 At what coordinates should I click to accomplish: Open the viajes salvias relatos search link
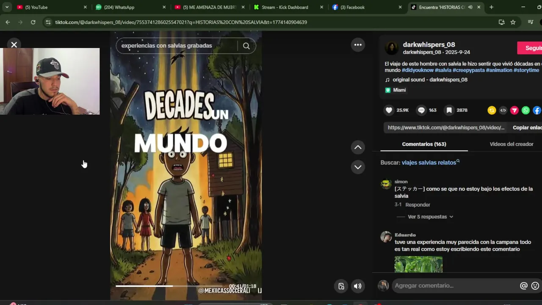430,163
